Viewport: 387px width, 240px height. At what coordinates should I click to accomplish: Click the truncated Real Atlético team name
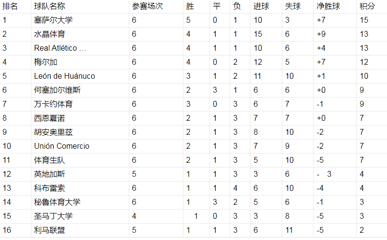60,48
